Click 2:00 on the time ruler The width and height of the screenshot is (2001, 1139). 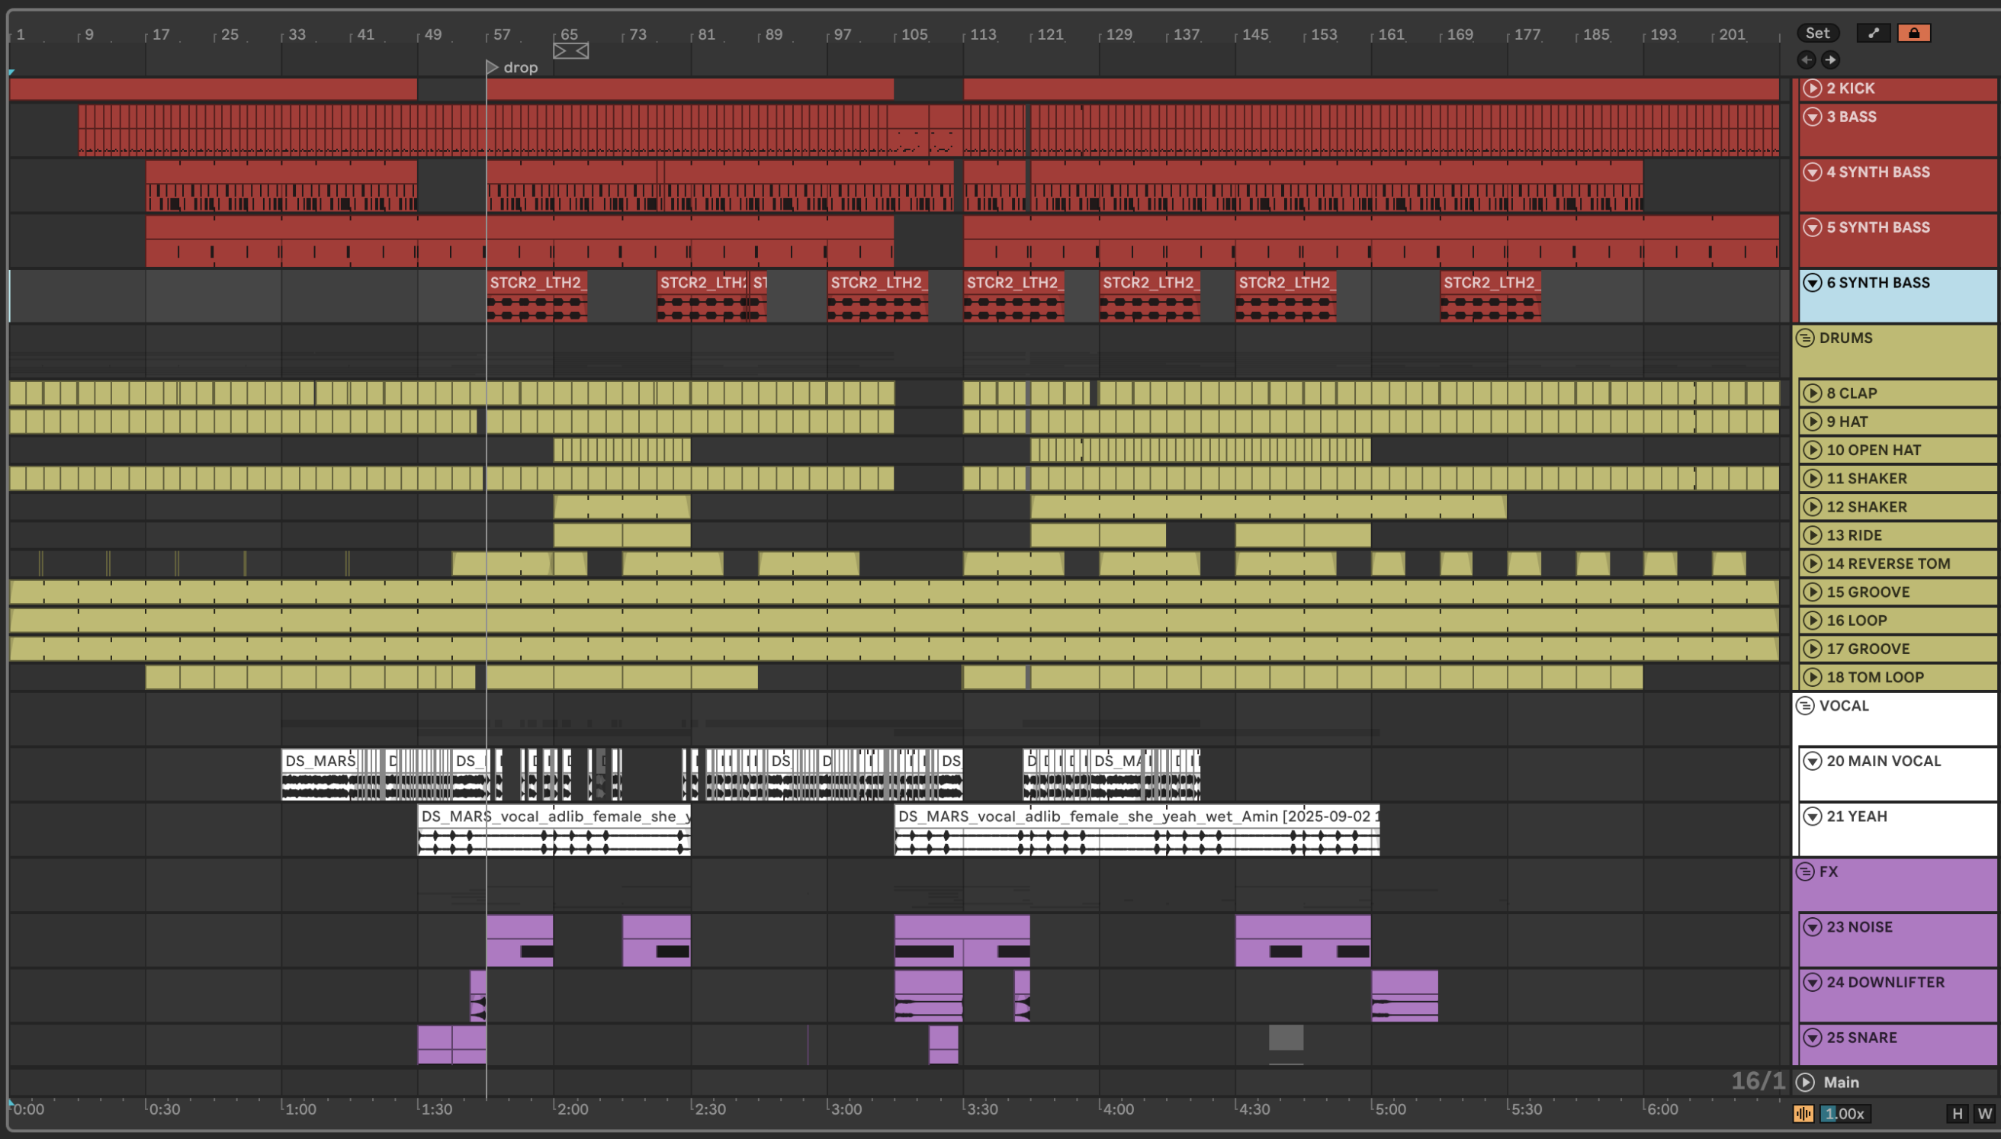tap(572, 1109)
